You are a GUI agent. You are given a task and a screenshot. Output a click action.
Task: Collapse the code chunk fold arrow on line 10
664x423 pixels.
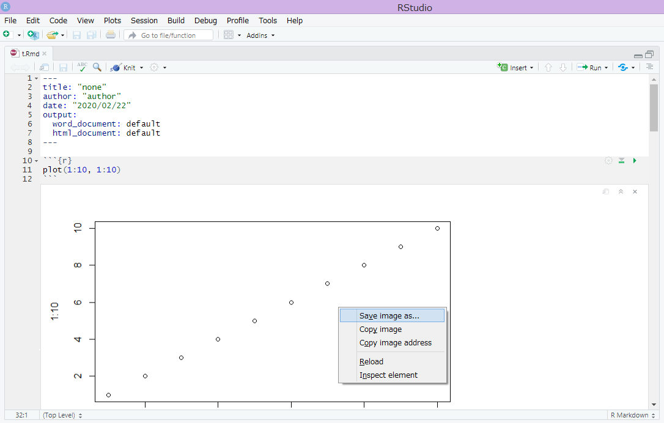[37, 161]
